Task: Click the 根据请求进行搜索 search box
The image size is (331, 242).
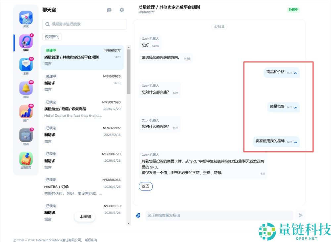Action: click(x=84, y=24)
